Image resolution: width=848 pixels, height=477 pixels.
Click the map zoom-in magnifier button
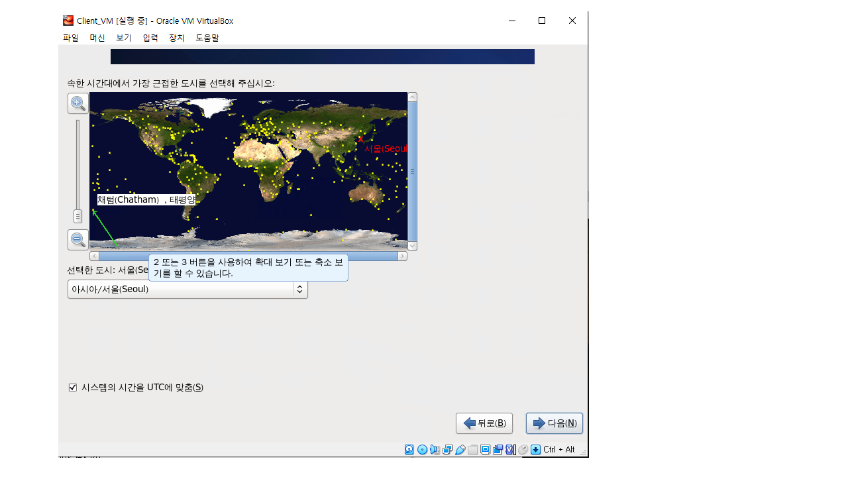tap(78, 103)
